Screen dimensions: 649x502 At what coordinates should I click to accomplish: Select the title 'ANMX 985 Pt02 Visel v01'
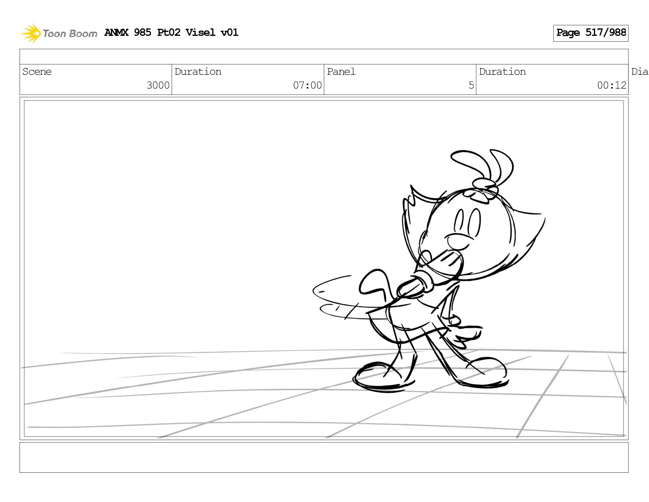(x=171, y=32)
